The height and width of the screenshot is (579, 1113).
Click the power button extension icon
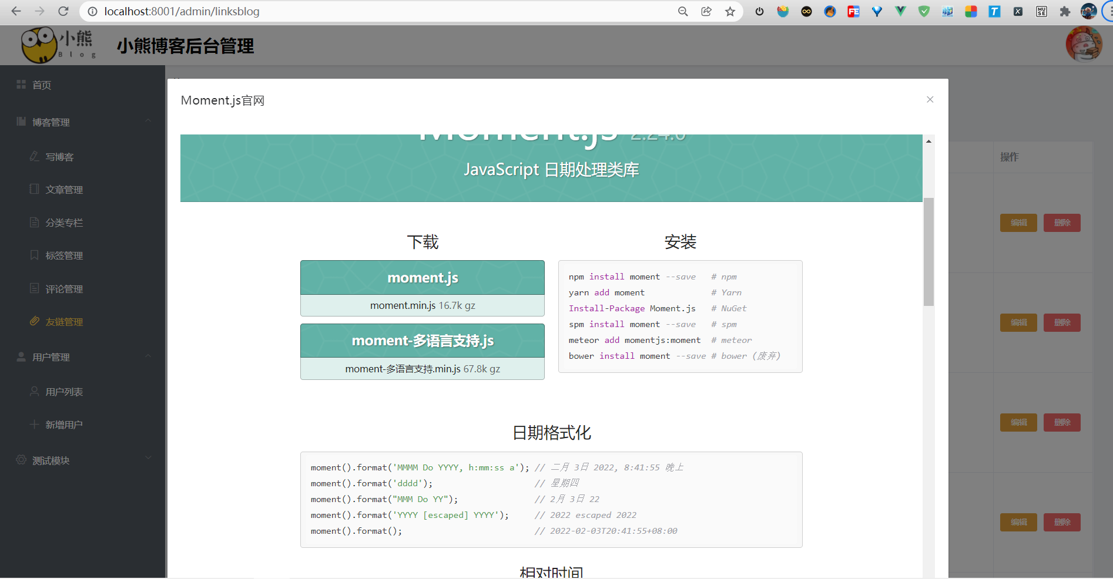point(759,11)
